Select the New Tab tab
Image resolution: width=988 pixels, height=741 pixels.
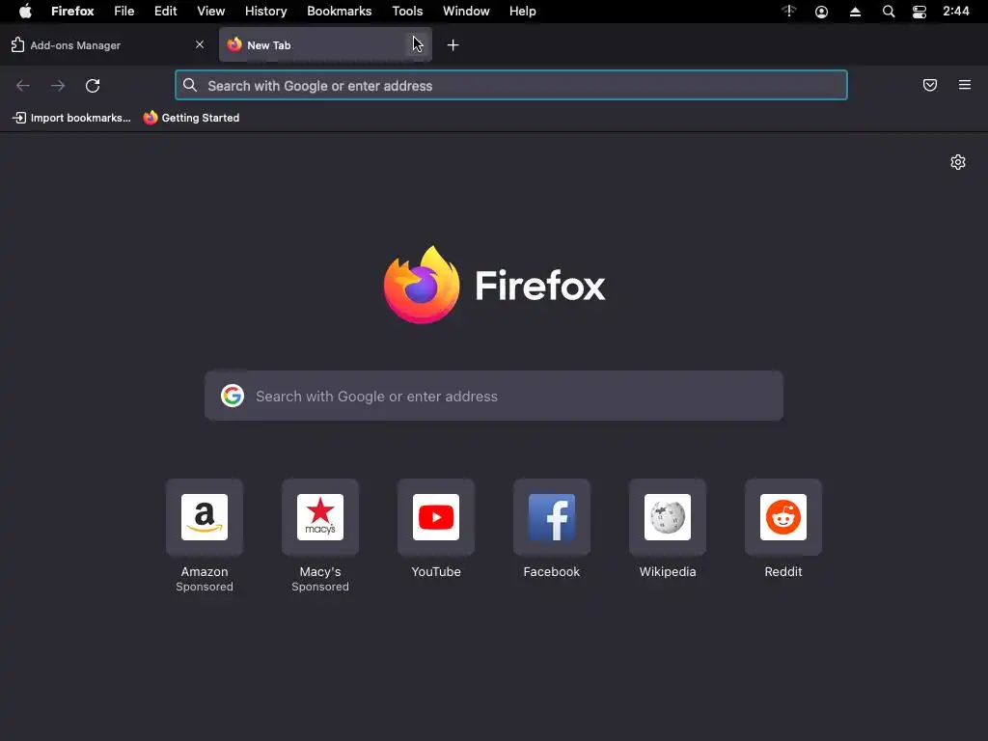[325, 44]
